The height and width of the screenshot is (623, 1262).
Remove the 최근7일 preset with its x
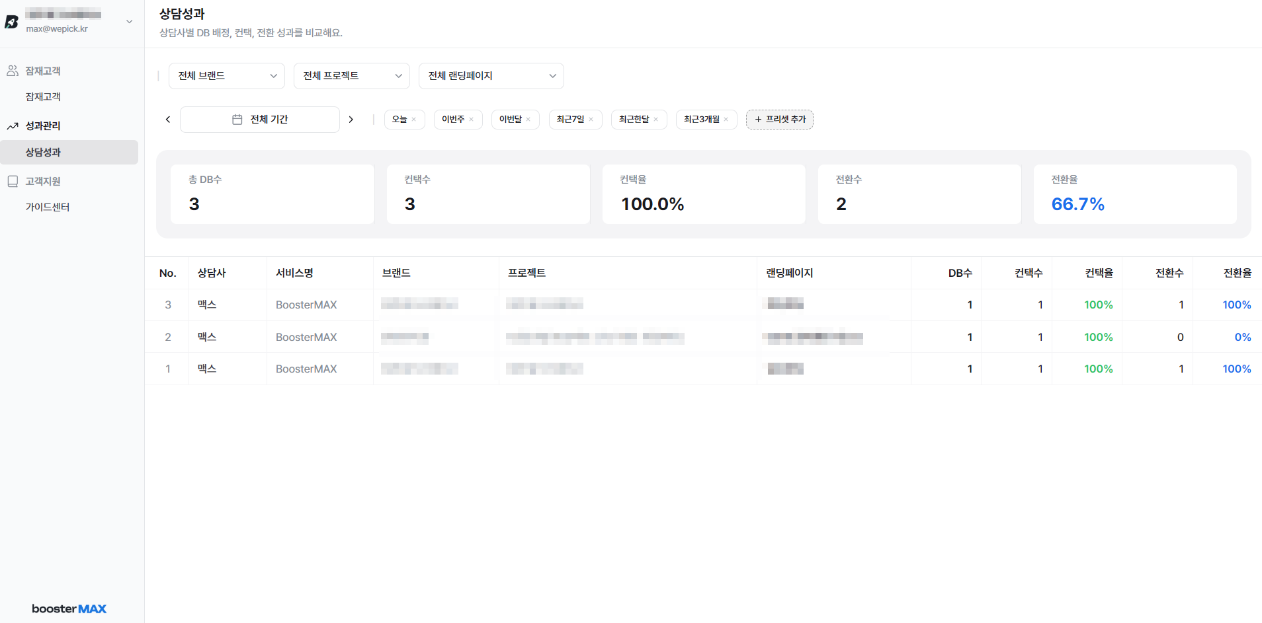pos(591,120)
